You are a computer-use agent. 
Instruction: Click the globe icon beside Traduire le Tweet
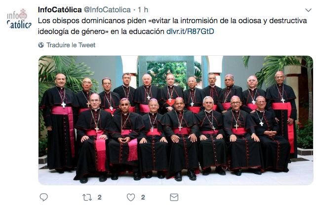tap(41, 45)
